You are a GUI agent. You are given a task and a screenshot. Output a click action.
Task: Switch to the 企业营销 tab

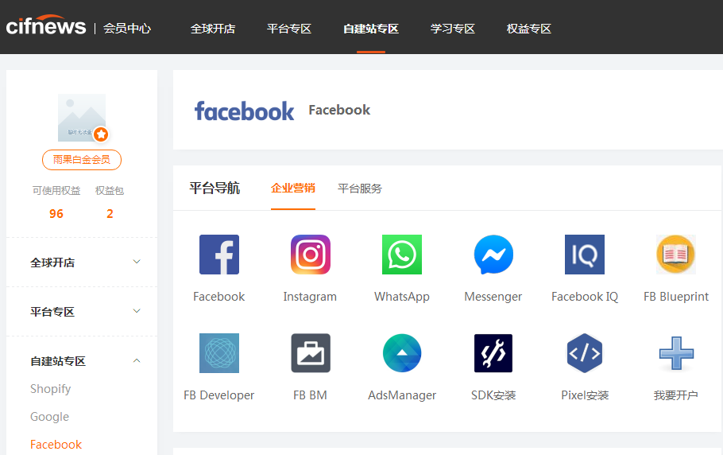(293, 188)
